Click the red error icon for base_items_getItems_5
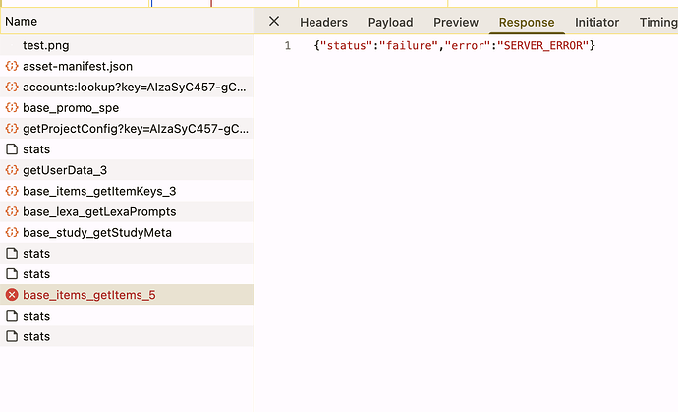678x412 pixels. (x=12, y=295)
